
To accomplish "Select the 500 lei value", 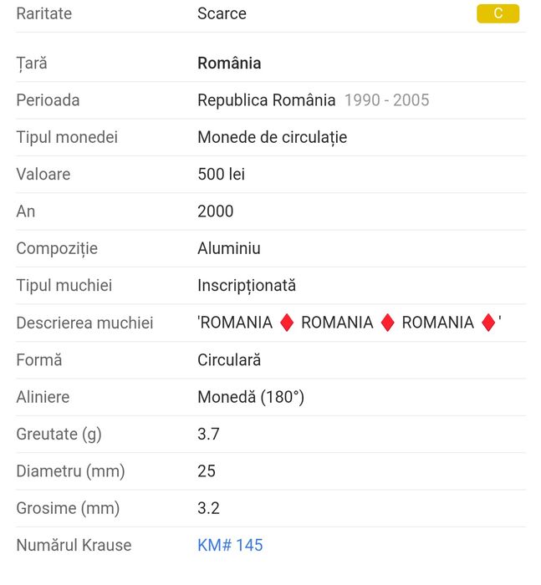I will click(221, 174).
